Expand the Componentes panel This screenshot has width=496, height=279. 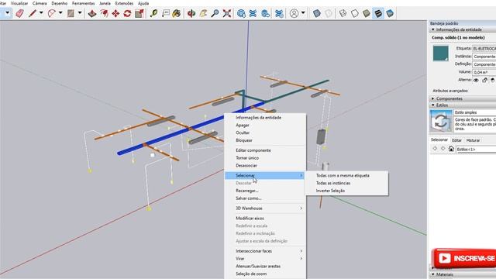[433, 98]
